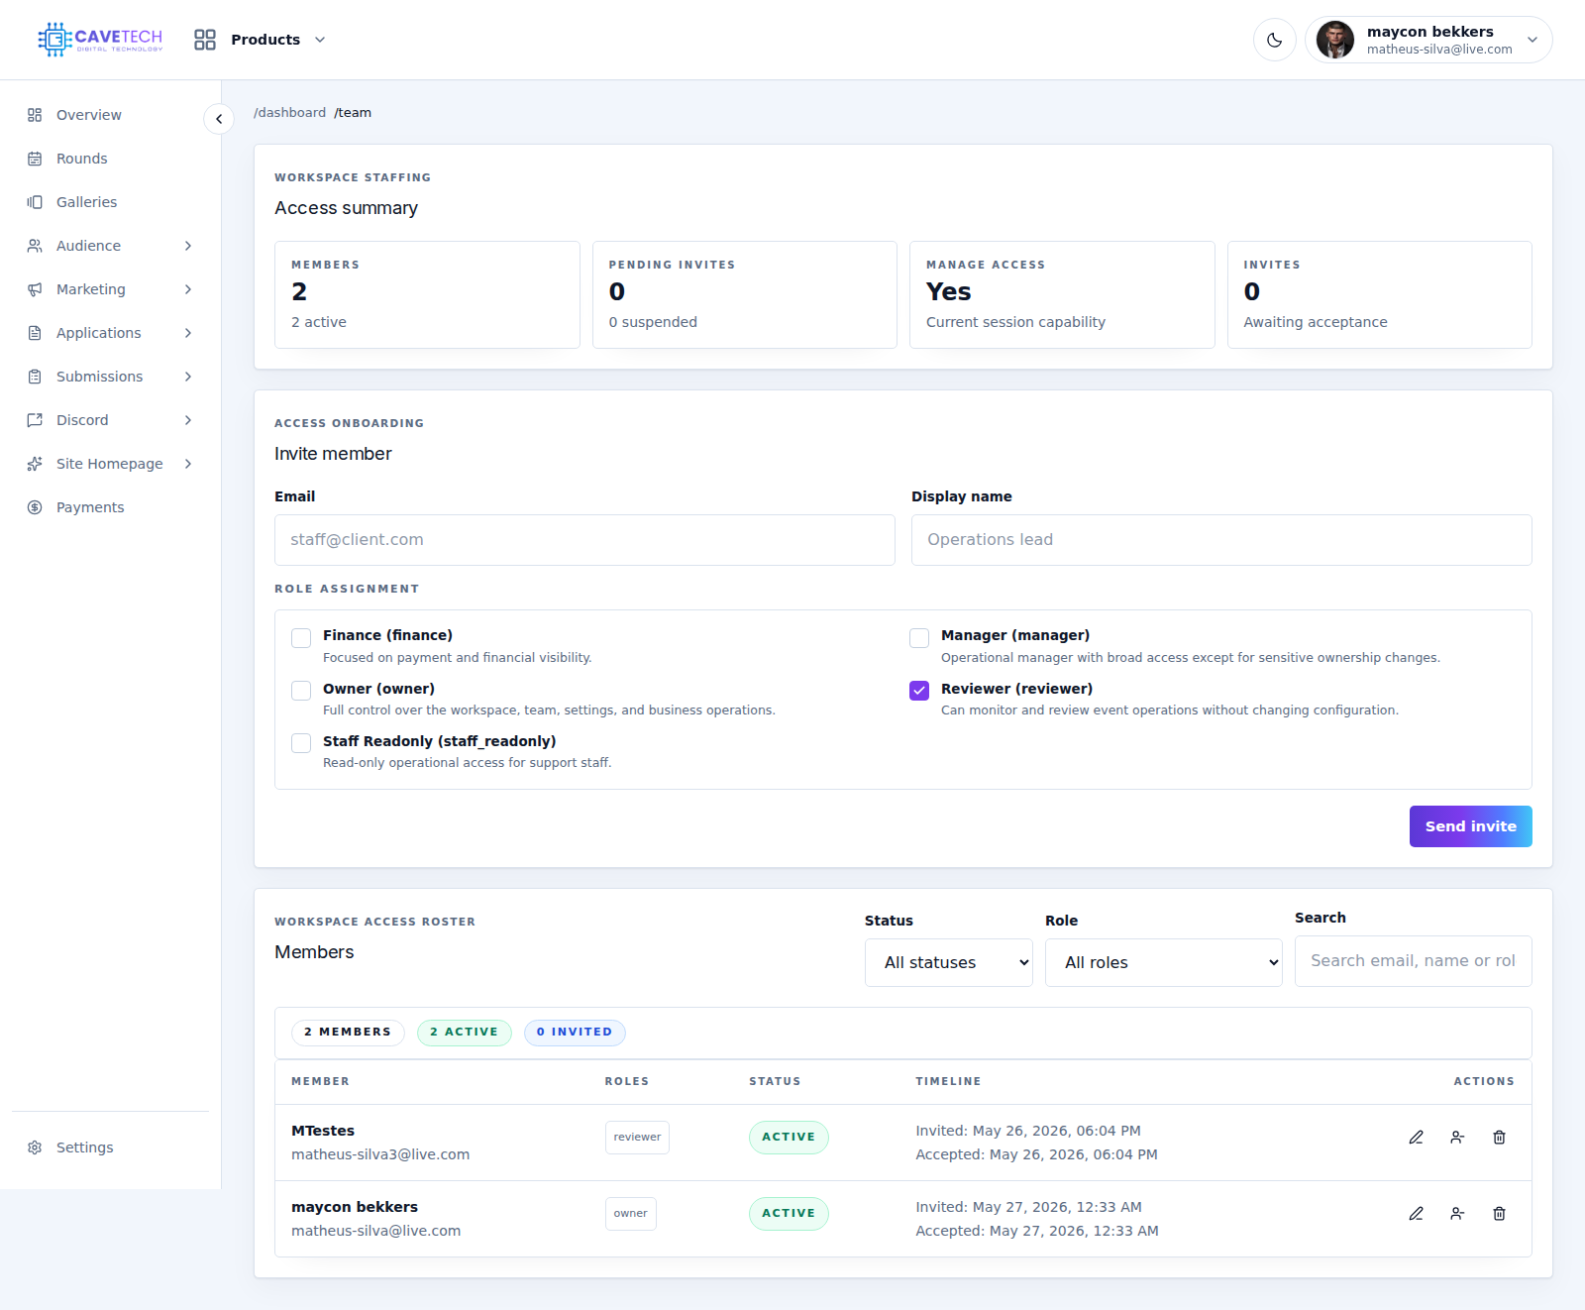Edit MTestes member with pencil icon
This screenshot has width=1585, height=1310.
(x=1417, y=1138)
